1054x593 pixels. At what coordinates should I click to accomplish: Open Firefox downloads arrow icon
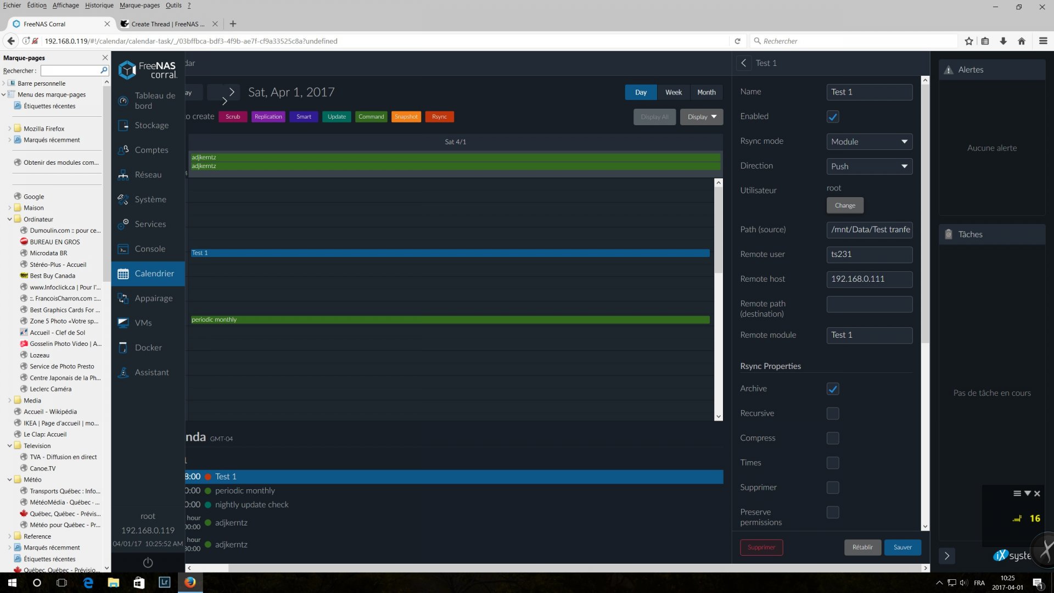(x=1003, y=41)
